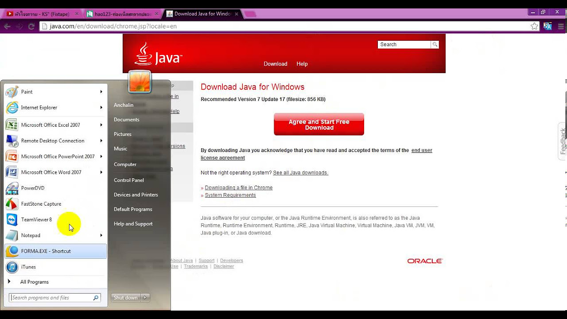
Task: Click the Feedback side tab
Action: pos(563,141)
